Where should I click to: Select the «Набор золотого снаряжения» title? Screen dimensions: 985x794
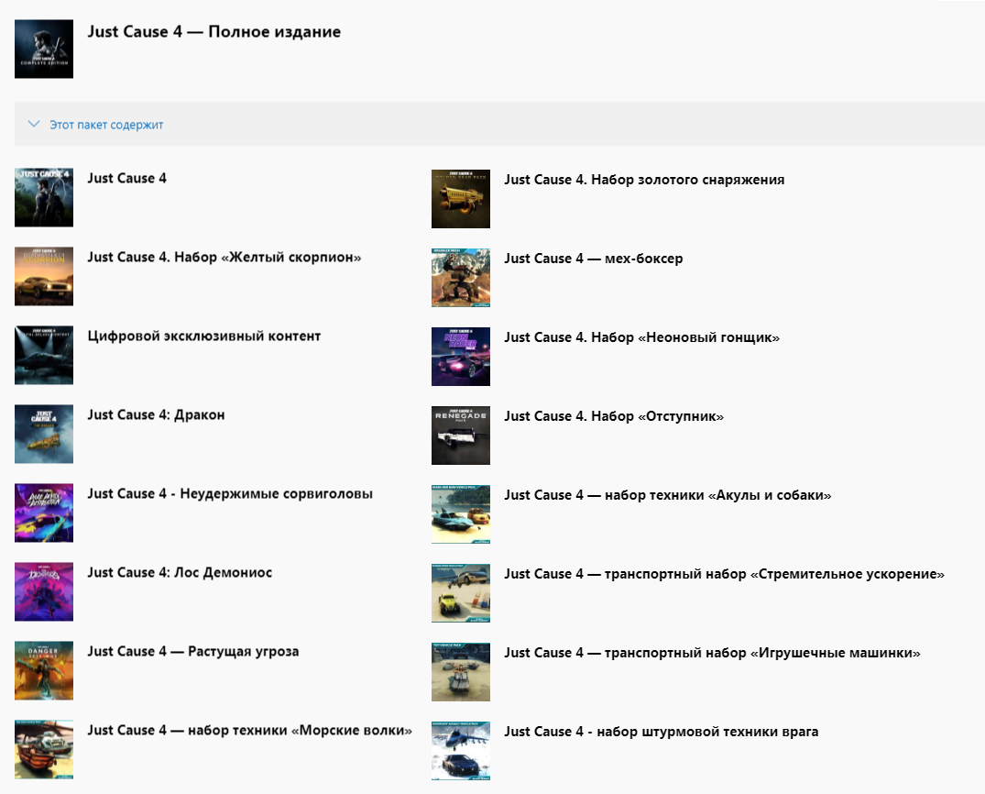pos(644,180)
